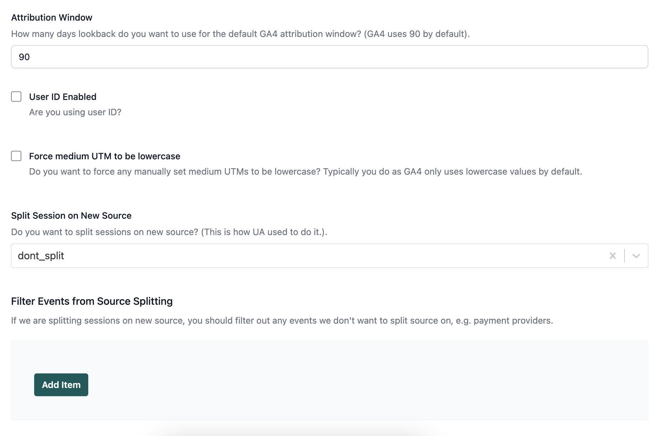The image size is (664, 436).
Task: Expand the Split Session dropdown chevron
Action: pos(636,256)
